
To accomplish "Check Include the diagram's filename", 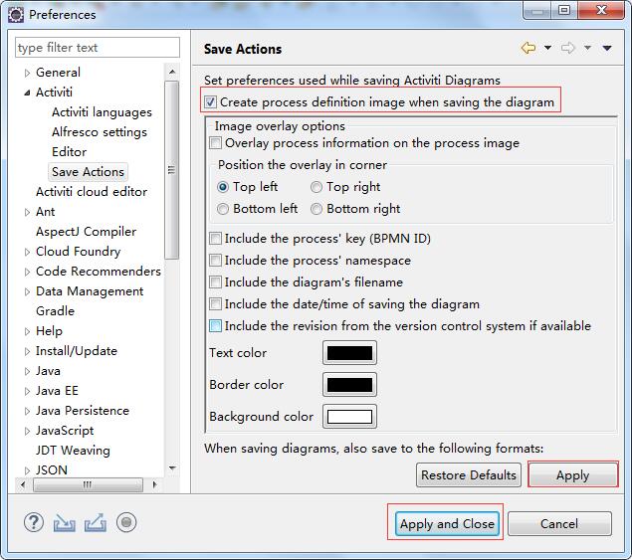I will [x=215, y=281].
